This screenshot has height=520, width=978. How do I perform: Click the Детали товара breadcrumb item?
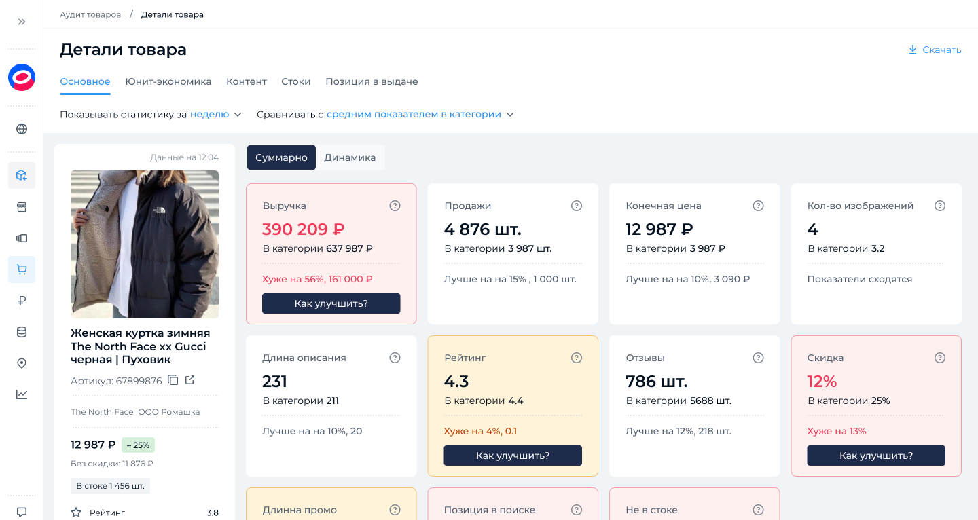click(x=173, y=14)
